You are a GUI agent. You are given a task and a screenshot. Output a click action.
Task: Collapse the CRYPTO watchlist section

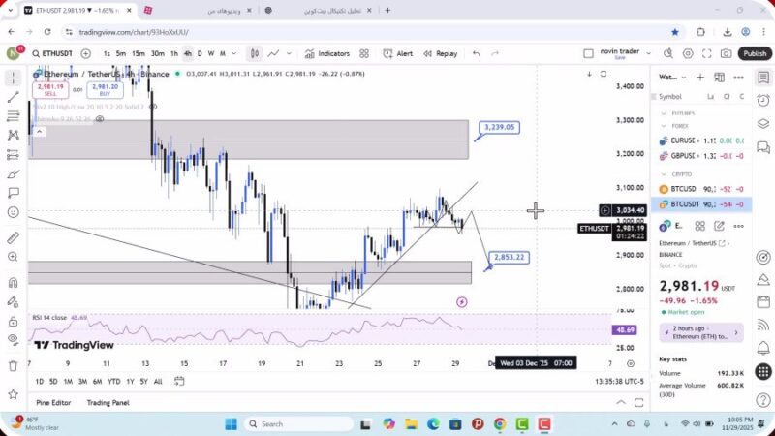coord(665,174)
